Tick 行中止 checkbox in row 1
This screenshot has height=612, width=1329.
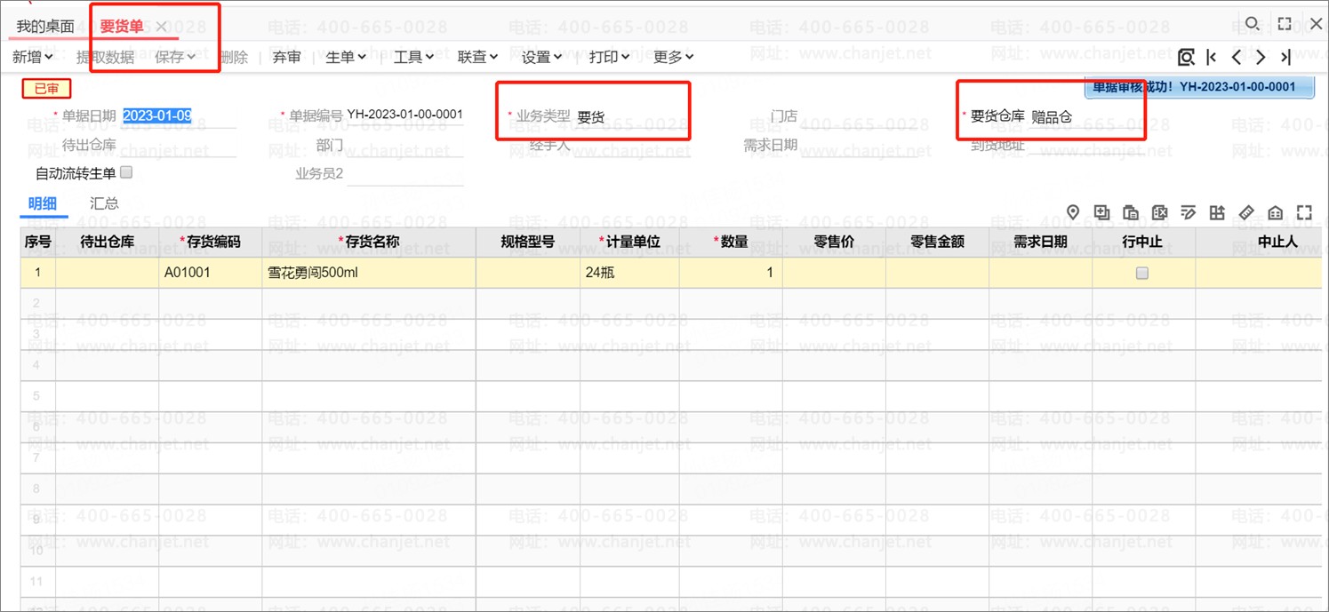coord(1142,274)
